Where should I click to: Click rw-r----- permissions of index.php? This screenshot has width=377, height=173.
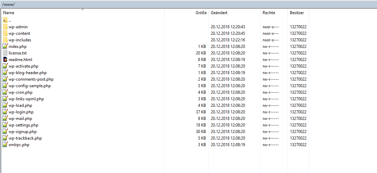[271, 46]
